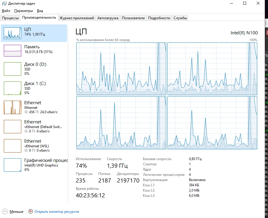Open the Параметры menu
The width and height of the screenshot is (268, 218).
click(x=24, y=11)
